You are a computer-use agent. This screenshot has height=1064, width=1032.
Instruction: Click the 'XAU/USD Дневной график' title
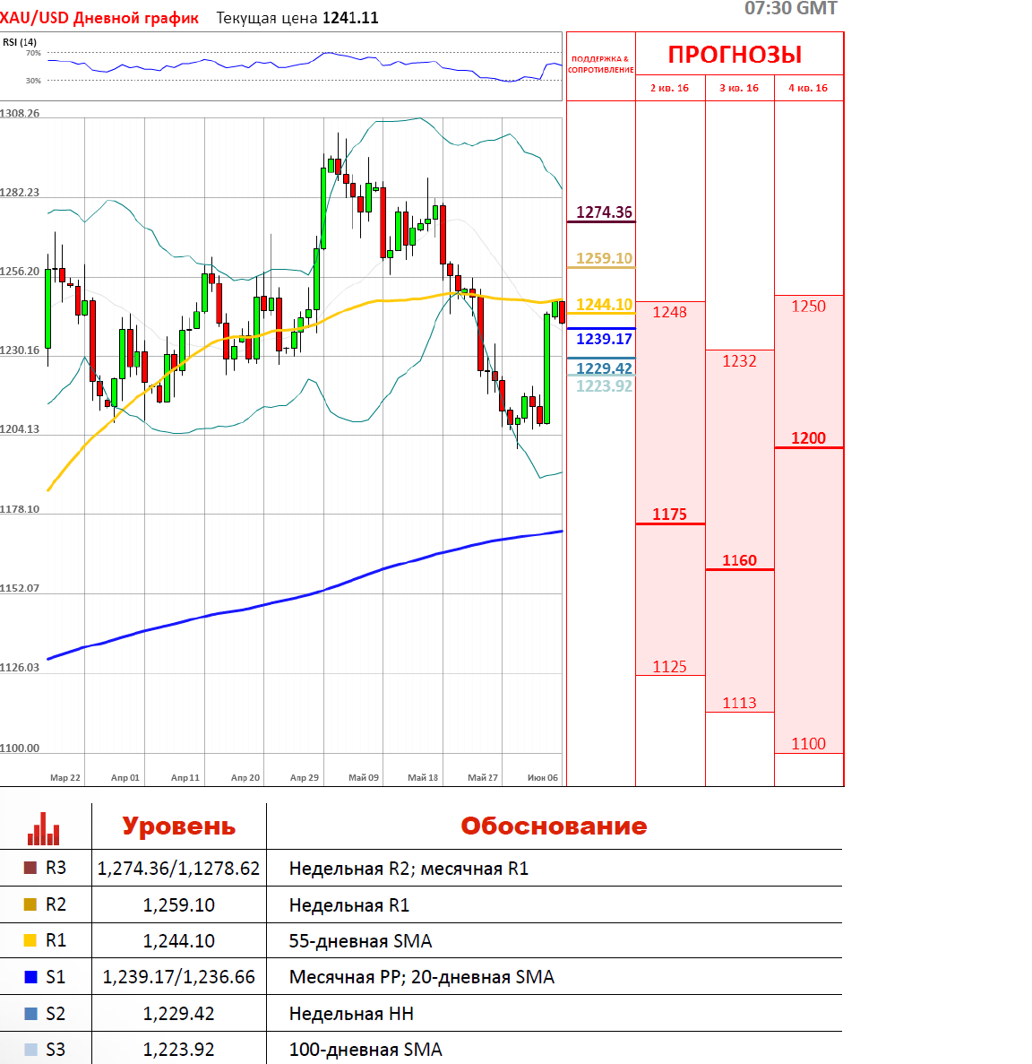point(99,18)
